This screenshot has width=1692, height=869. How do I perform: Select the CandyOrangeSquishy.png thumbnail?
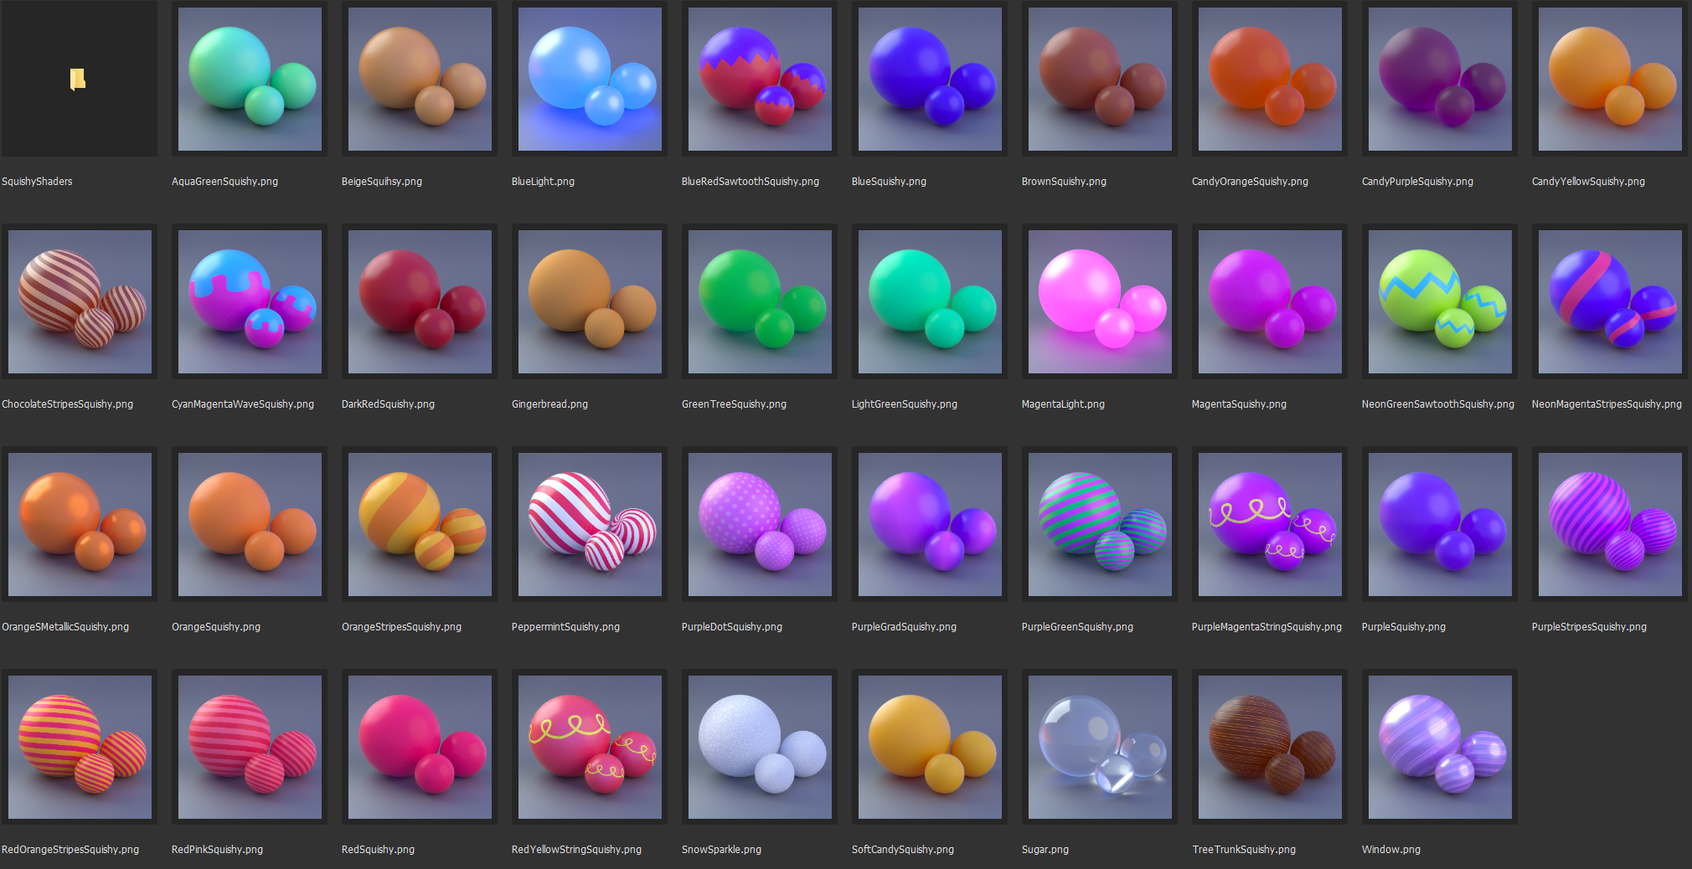point(1270,80)
